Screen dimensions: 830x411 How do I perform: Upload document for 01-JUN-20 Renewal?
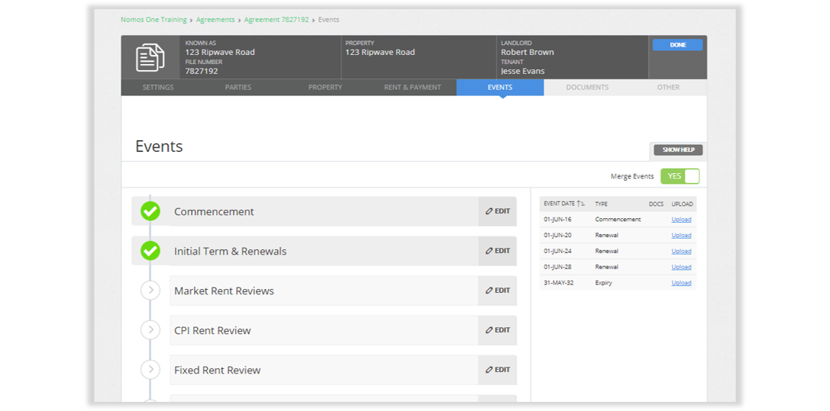point(681,235)
